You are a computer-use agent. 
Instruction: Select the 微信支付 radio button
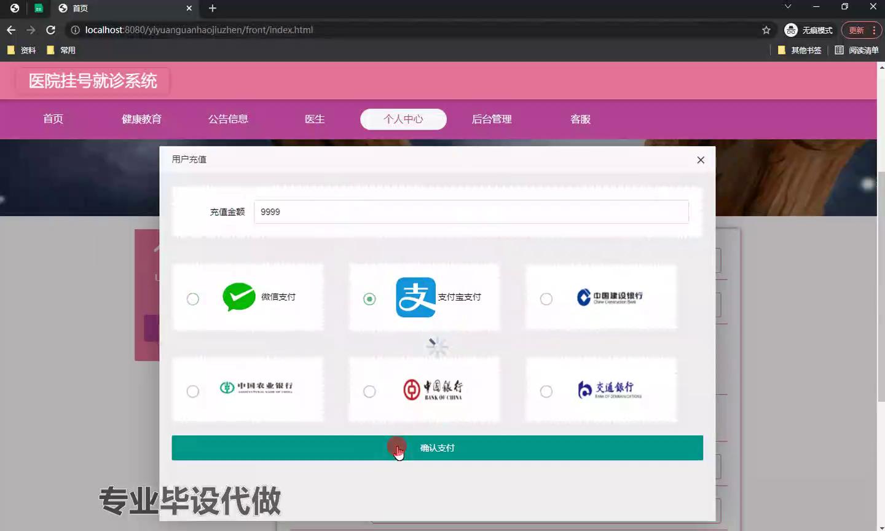tap(193, 299)
